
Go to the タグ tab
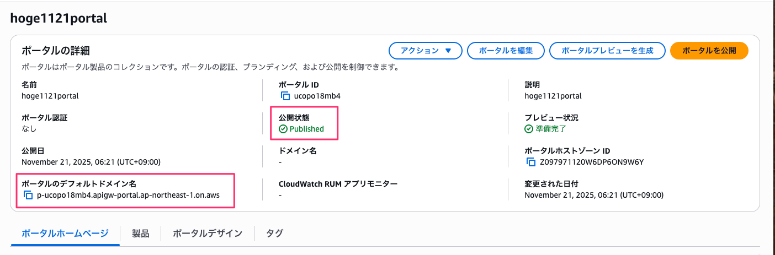[275, 234]
